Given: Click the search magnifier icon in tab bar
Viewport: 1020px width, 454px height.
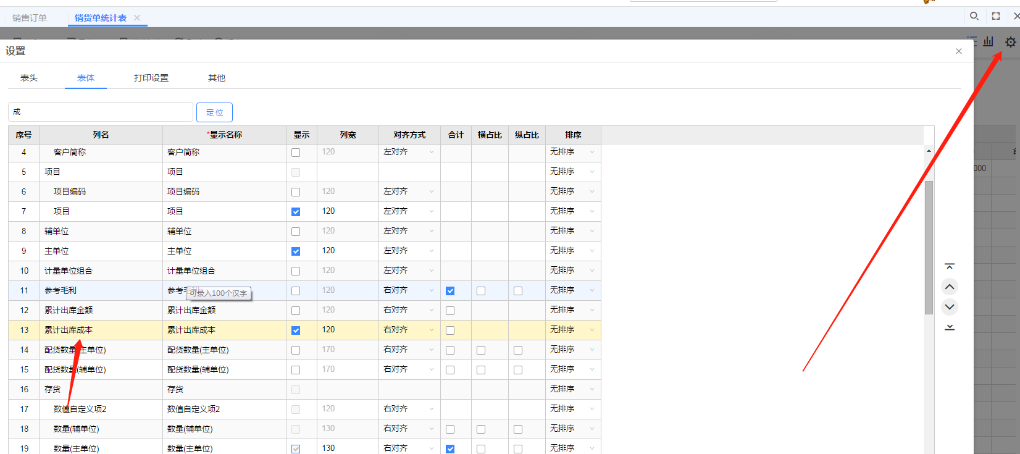Looking at the screenshot, I should [x=974, y=16].
